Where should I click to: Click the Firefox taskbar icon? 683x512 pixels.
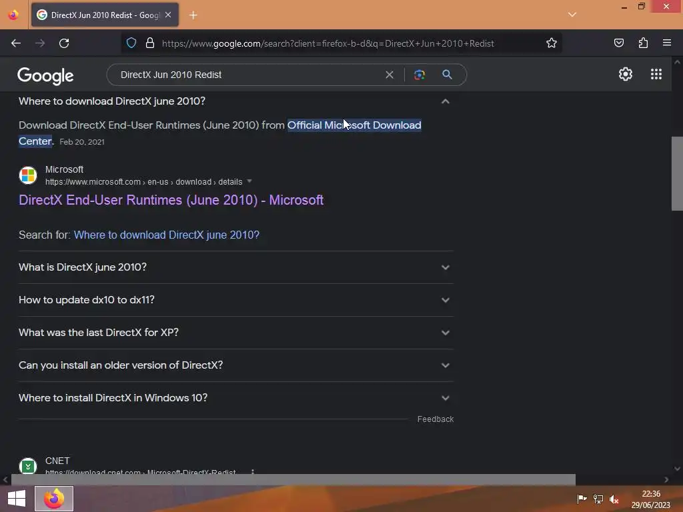[x=54, y=499]
